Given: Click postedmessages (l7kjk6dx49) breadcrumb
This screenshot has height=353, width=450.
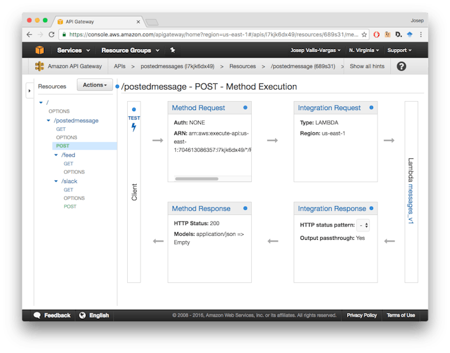Looking at the screenshot, I should (x=177, y=66).
